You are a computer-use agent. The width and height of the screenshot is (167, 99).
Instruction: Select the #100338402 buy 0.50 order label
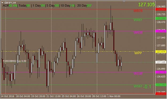15,61
